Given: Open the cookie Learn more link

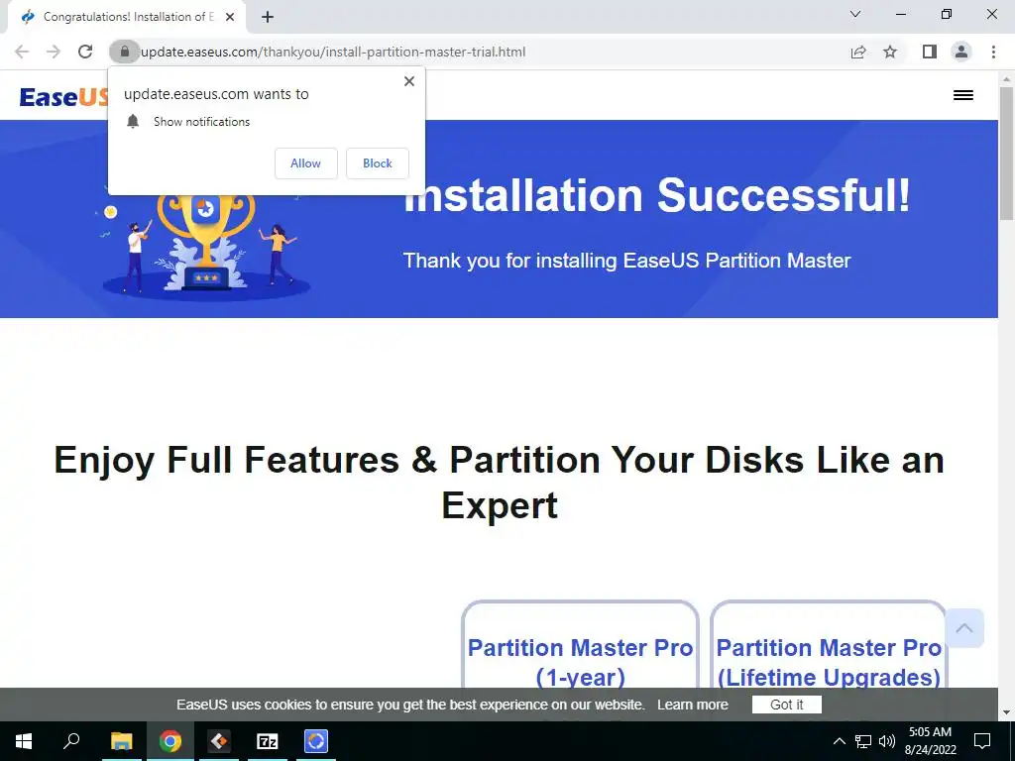Looking at the screenshot, I should click(693, 705).
